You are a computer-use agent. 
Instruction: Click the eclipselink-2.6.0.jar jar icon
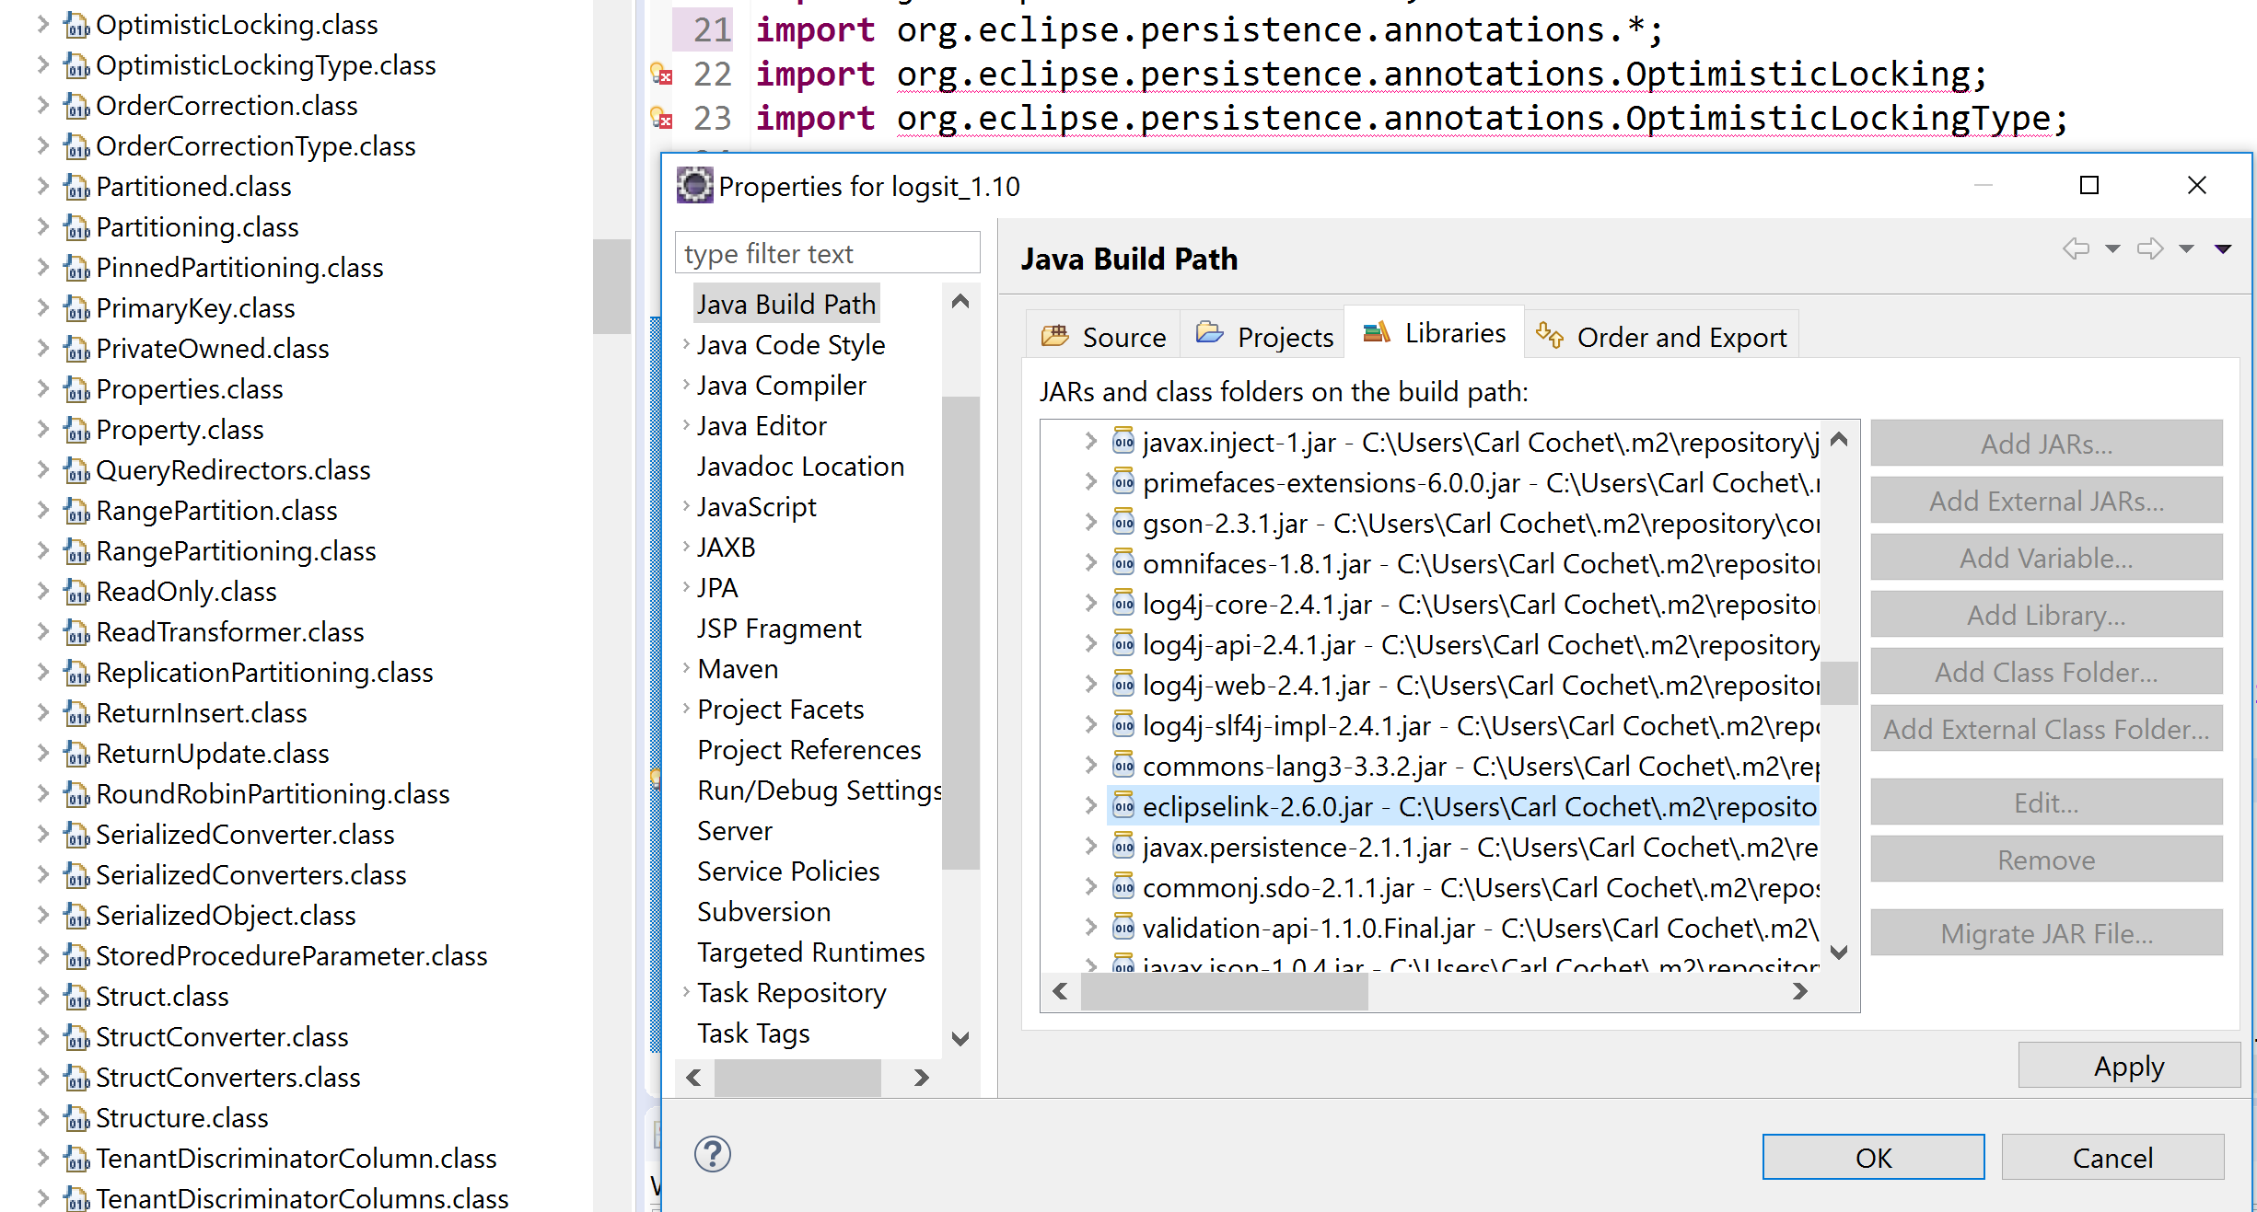(x=1123, y=806)
